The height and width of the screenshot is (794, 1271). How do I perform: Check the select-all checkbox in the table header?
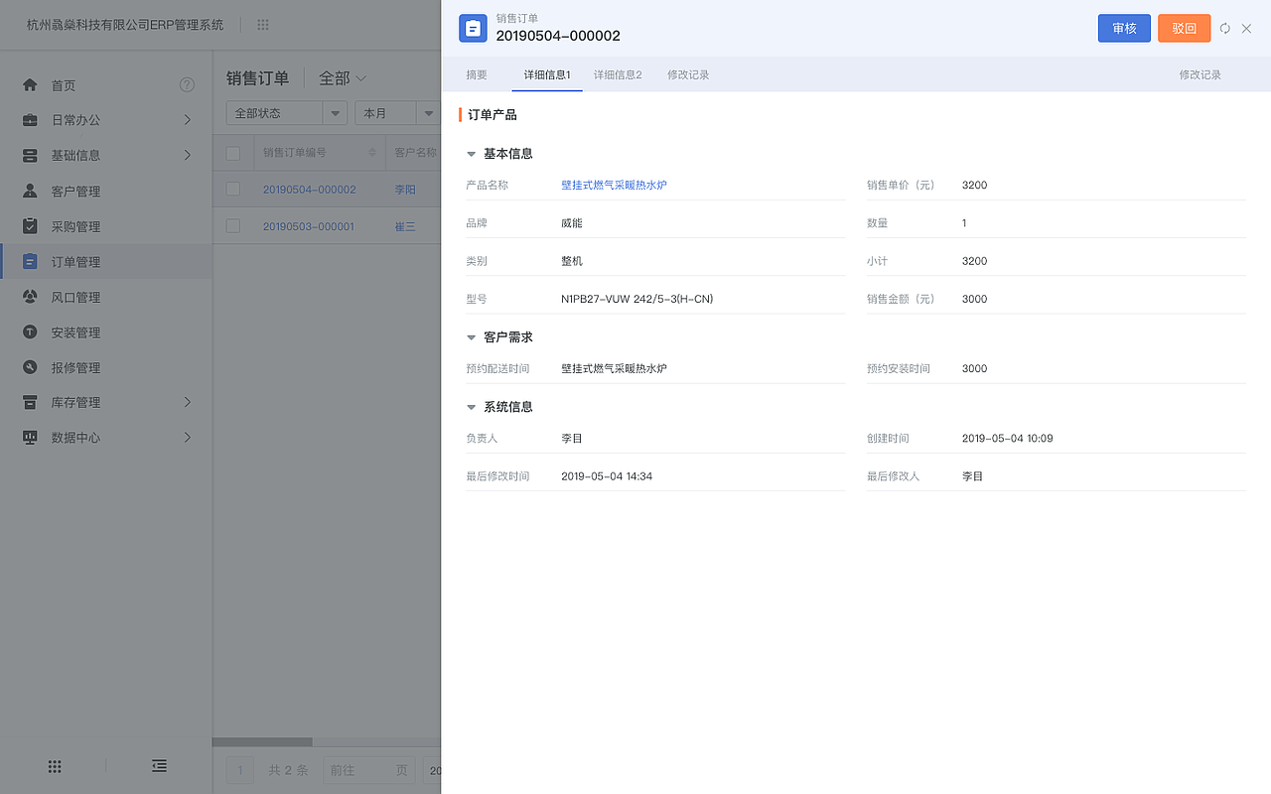pyautogui.click(x=232, y=152)
